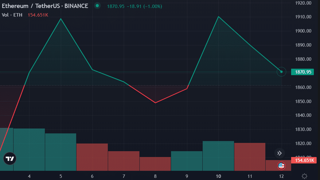The image size is (320, 180).
Task: Click bold date label 10 on time axis
Action: tap(218, 176)
